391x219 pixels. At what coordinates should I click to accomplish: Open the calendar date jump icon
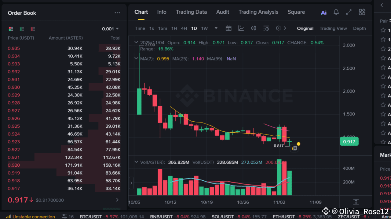pos(228,28)
